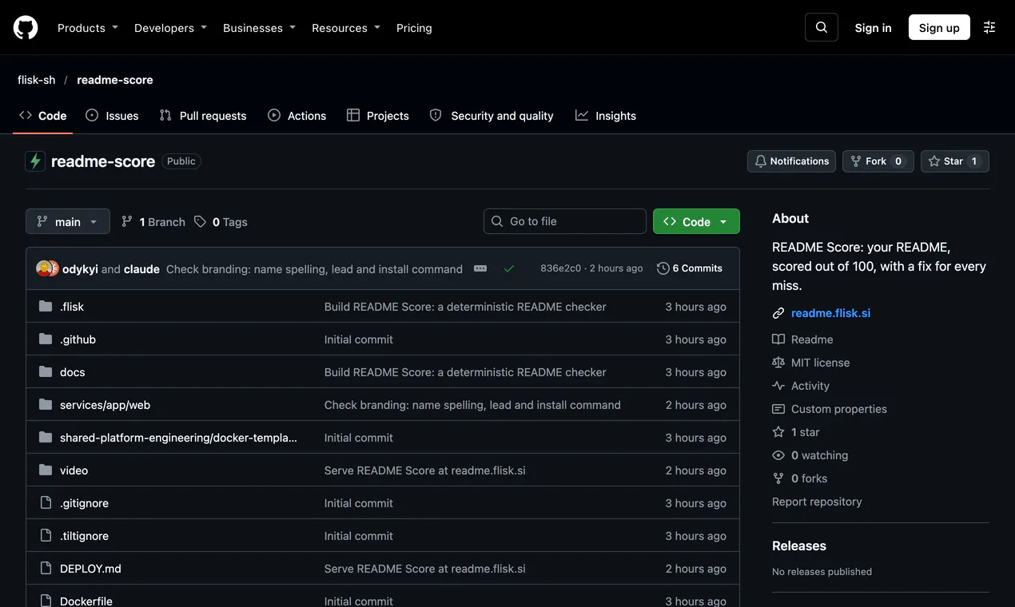
Task: Switch to the Pull requests tab
Action: [203, 116]
